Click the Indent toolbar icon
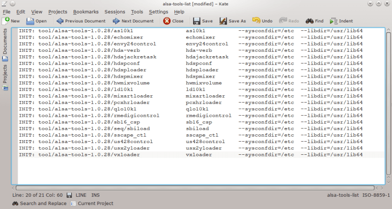This screenshot has width=392, height=209. click(334, 21)
